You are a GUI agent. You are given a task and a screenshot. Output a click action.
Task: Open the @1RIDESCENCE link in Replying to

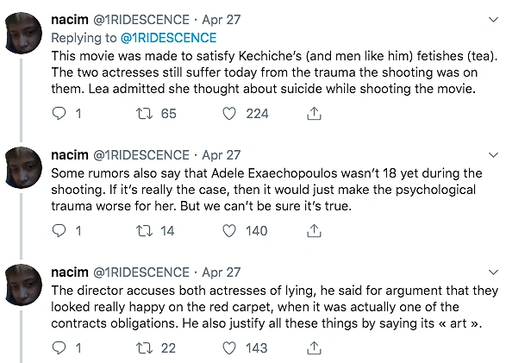coord(168,38)
